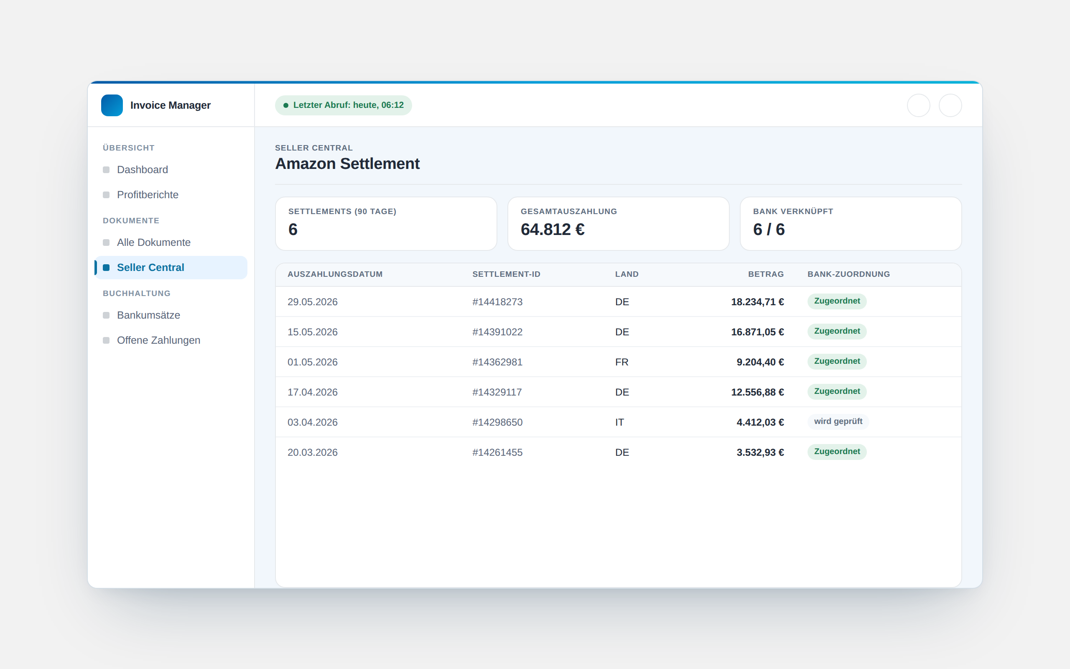Click the 'wird geprüft' status badge
1070x669 pixels.
pos(838,421)
